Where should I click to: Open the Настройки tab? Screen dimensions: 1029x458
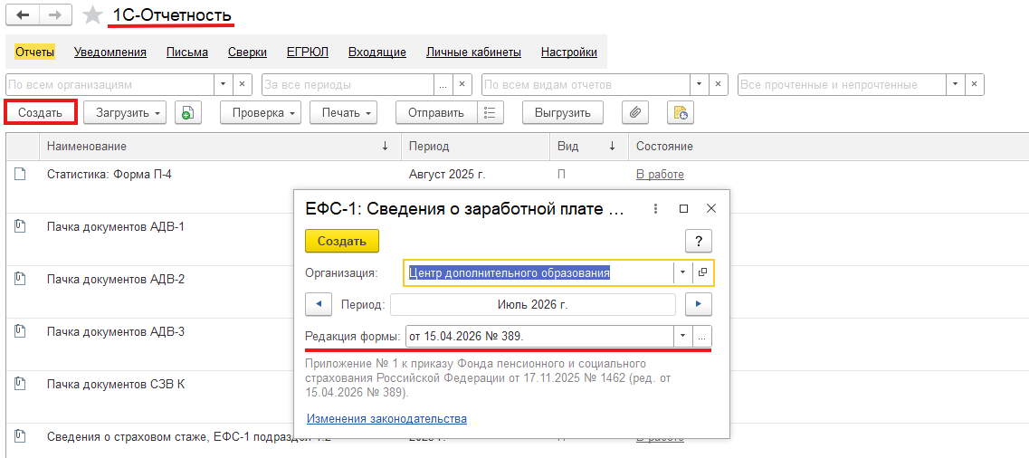click(569, 52)
